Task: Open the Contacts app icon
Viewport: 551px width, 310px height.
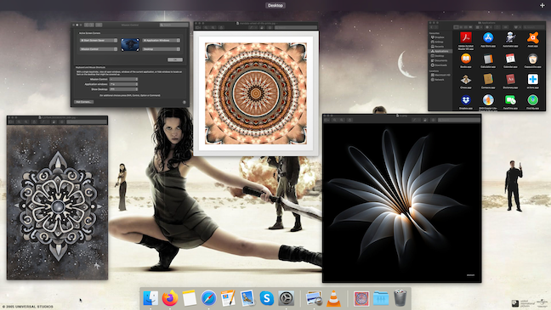Action: click(x=488, y=79)
